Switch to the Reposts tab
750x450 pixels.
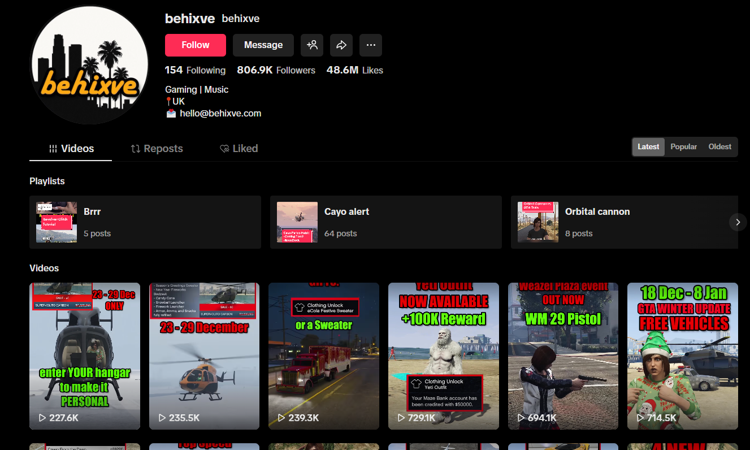tap(157, 149)
